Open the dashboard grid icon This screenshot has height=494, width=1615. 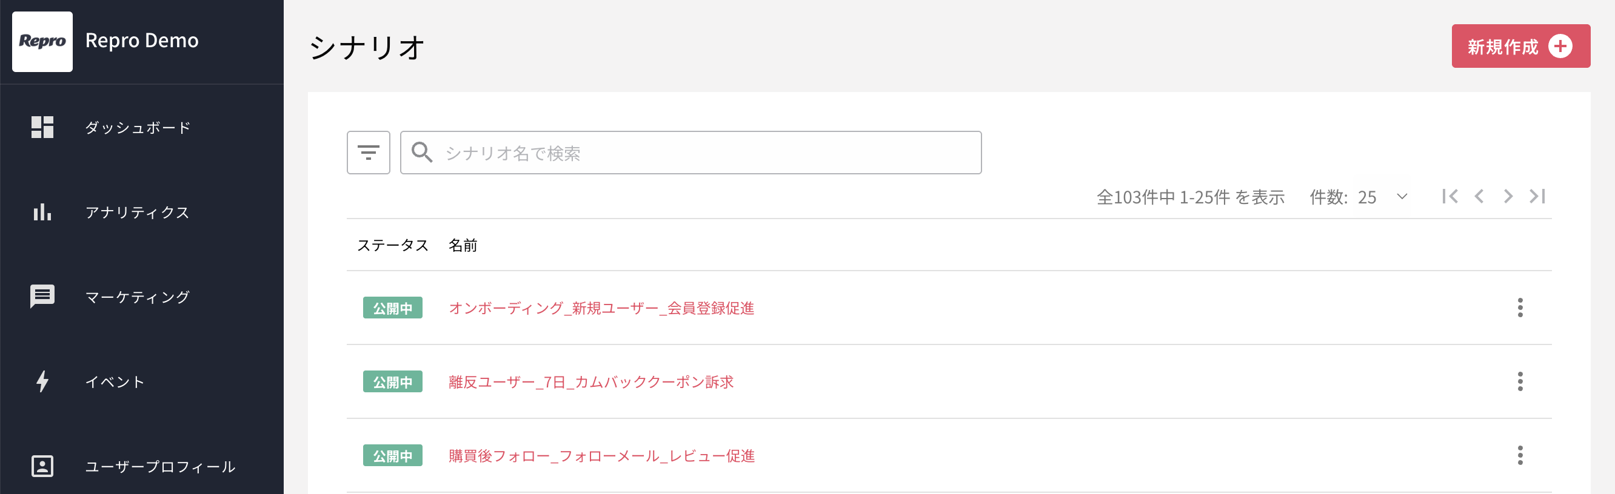tap(42, 127)
